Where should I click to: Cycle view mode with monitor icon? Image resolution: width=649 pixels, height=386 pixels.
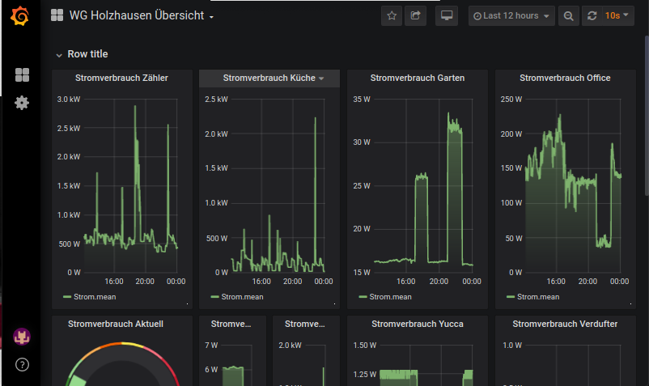tap(446, 15)
